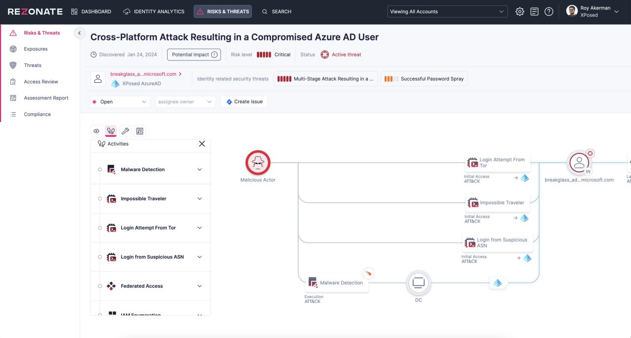Click the Azure icon under Login Attempt From Tor
The width and height of the screenshot is (631, 338).
525,178
